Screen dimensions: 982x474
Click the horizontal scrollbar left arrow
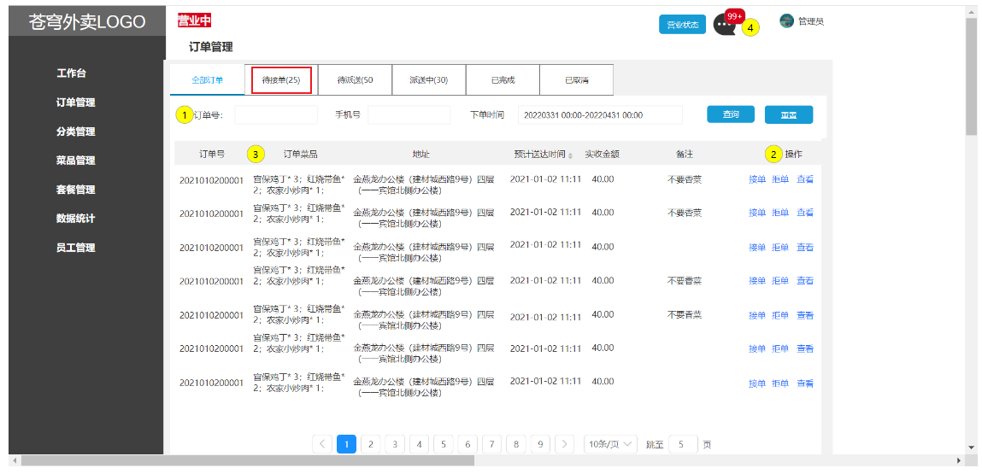click(x=14, y=461)
